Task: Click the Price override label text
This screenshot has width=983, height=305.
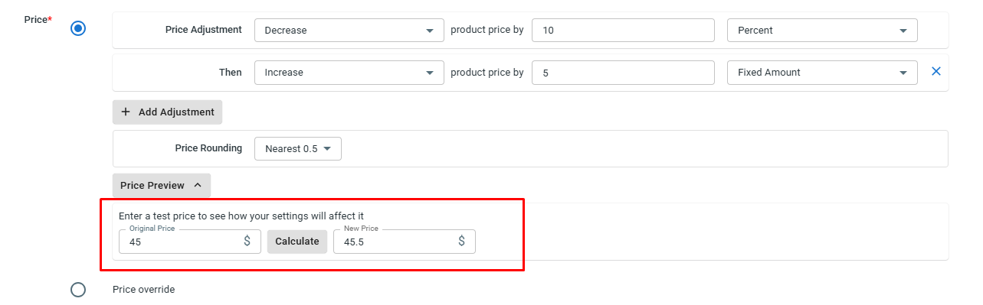Action: click(x=143, y=290)
